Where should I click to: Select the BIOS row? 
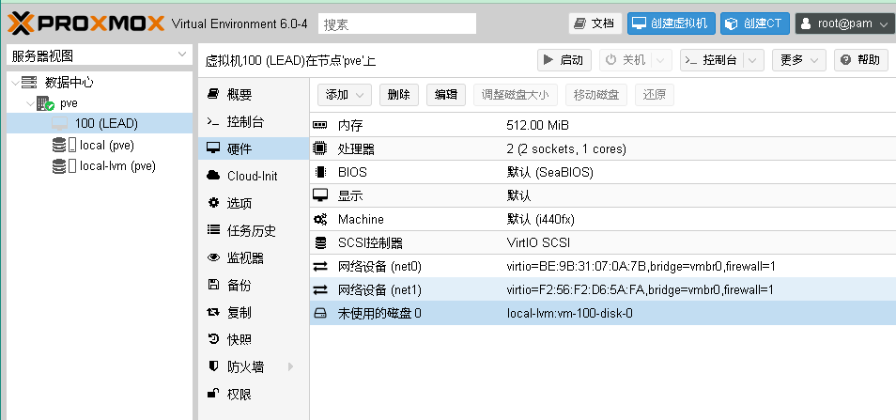pyautogui.click(x=603, y=172)
